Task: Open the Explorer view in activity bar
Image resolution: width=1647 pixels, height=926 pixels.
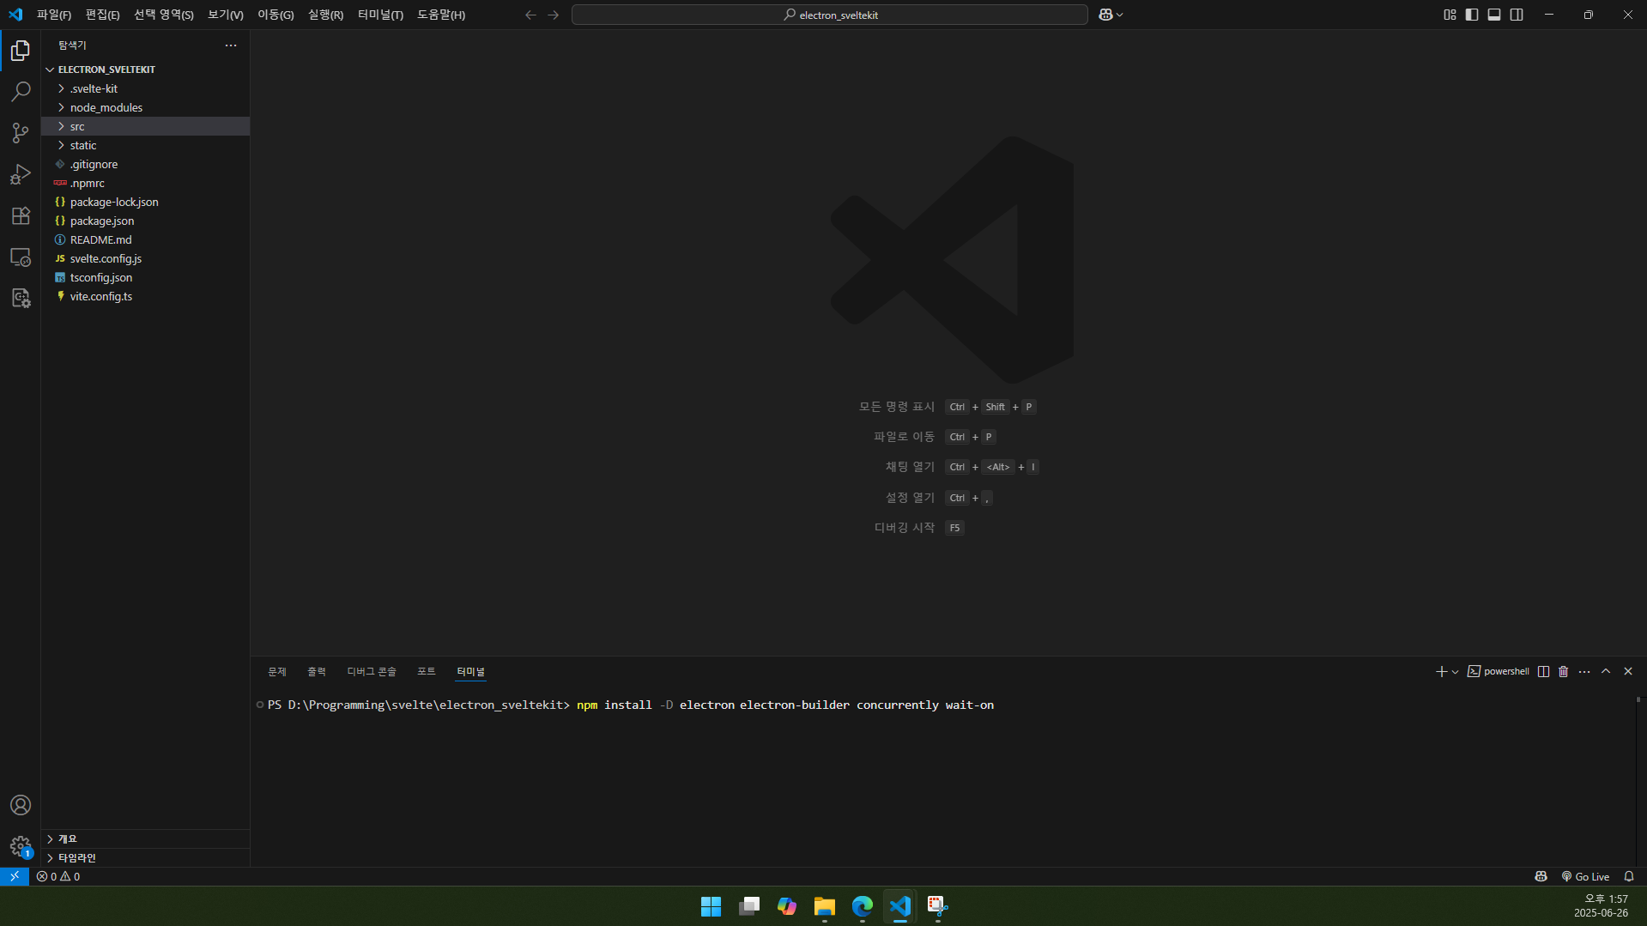Action: click(x=21, y=51)
